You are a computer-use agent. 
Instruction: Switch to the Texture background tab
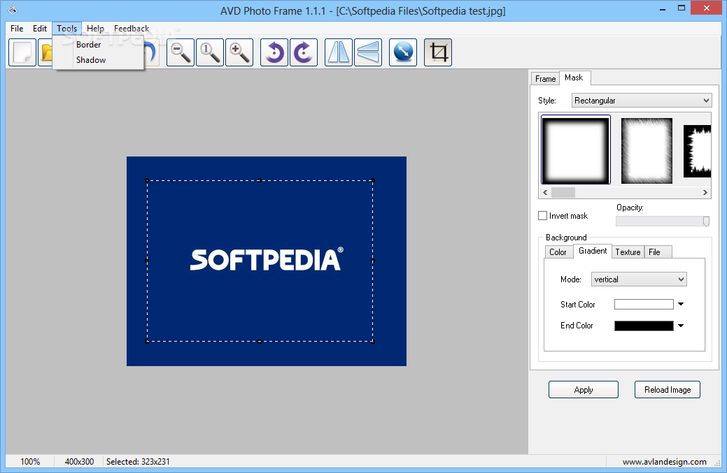(628, 252)
